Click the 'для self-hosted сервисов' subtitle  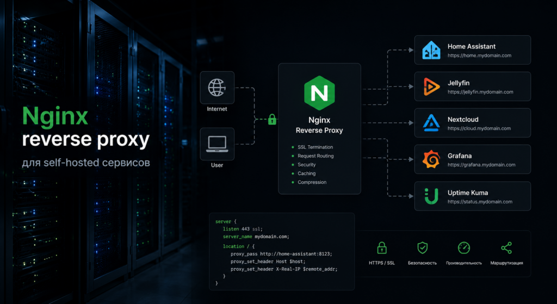point(85,163)
